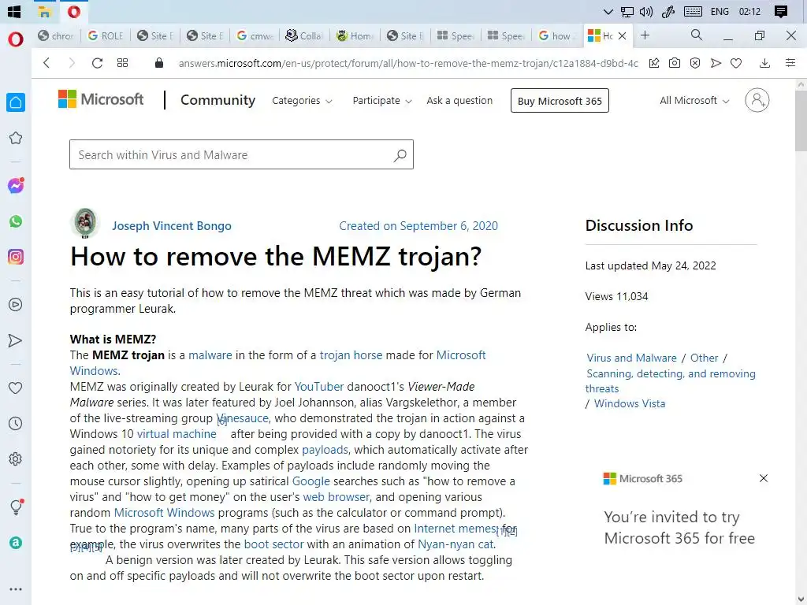
Task: Open the Windows Vista link
Action: [630, 404]
